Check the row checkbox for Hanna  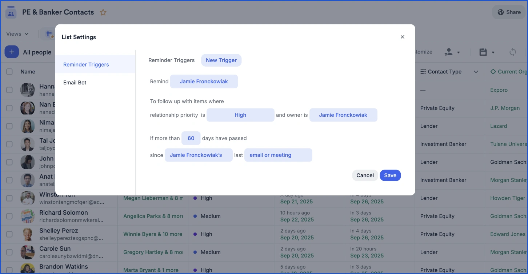(x=9, y=90)
